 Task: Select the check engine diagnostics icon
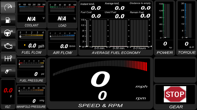[8, 46]
